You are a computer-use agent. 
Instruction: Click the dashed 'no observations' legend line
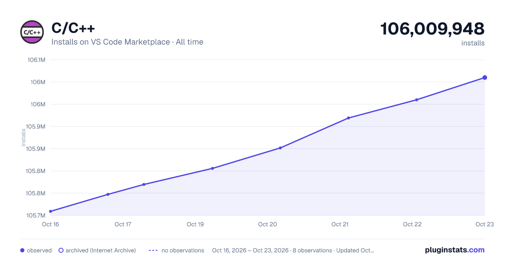[153, 250]
